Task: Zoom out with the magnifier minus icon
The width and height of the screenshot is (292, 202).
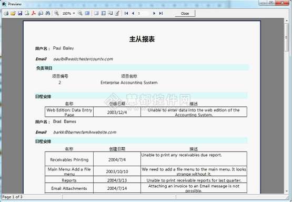Action: (80, 13)
